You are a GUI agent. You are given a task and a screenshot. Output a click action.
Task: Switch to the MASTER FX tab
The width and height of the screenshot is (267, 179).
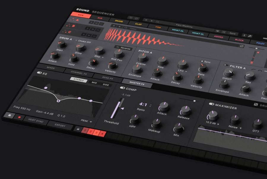[x=137, y=83]
